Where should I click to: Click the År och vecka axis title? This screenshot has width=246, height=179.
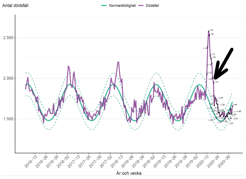(x=129, y=173)
